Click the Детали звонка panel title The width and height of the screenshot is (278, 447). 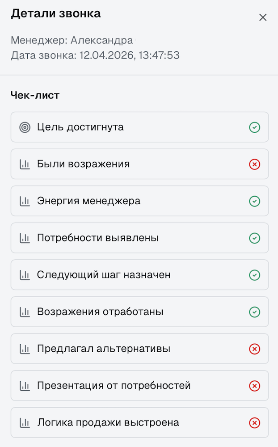[x=55, y=13]
